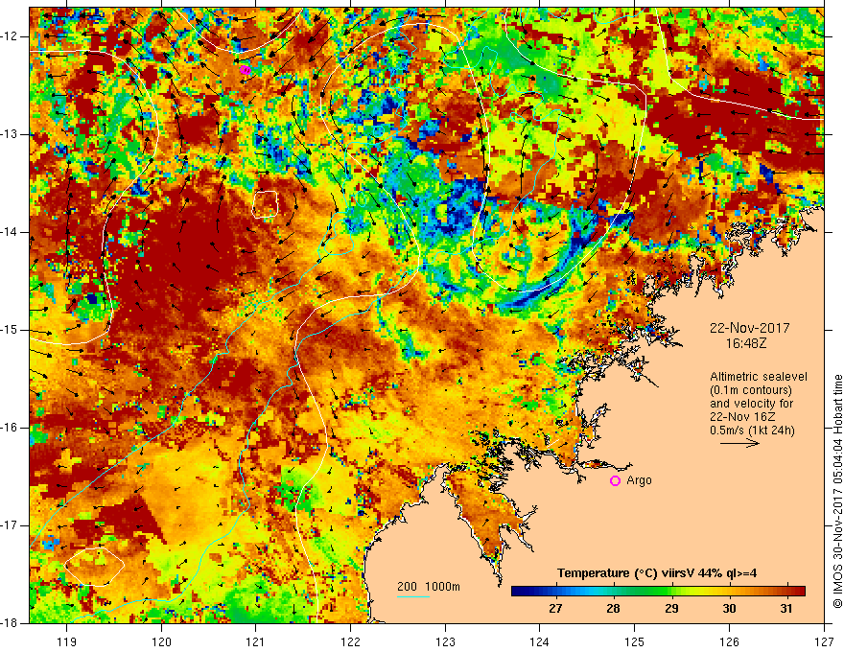Click the 'Altimetric sealevel' text
Image resolution: width=844 pixels, height=652 pixels.
[758, 377]
